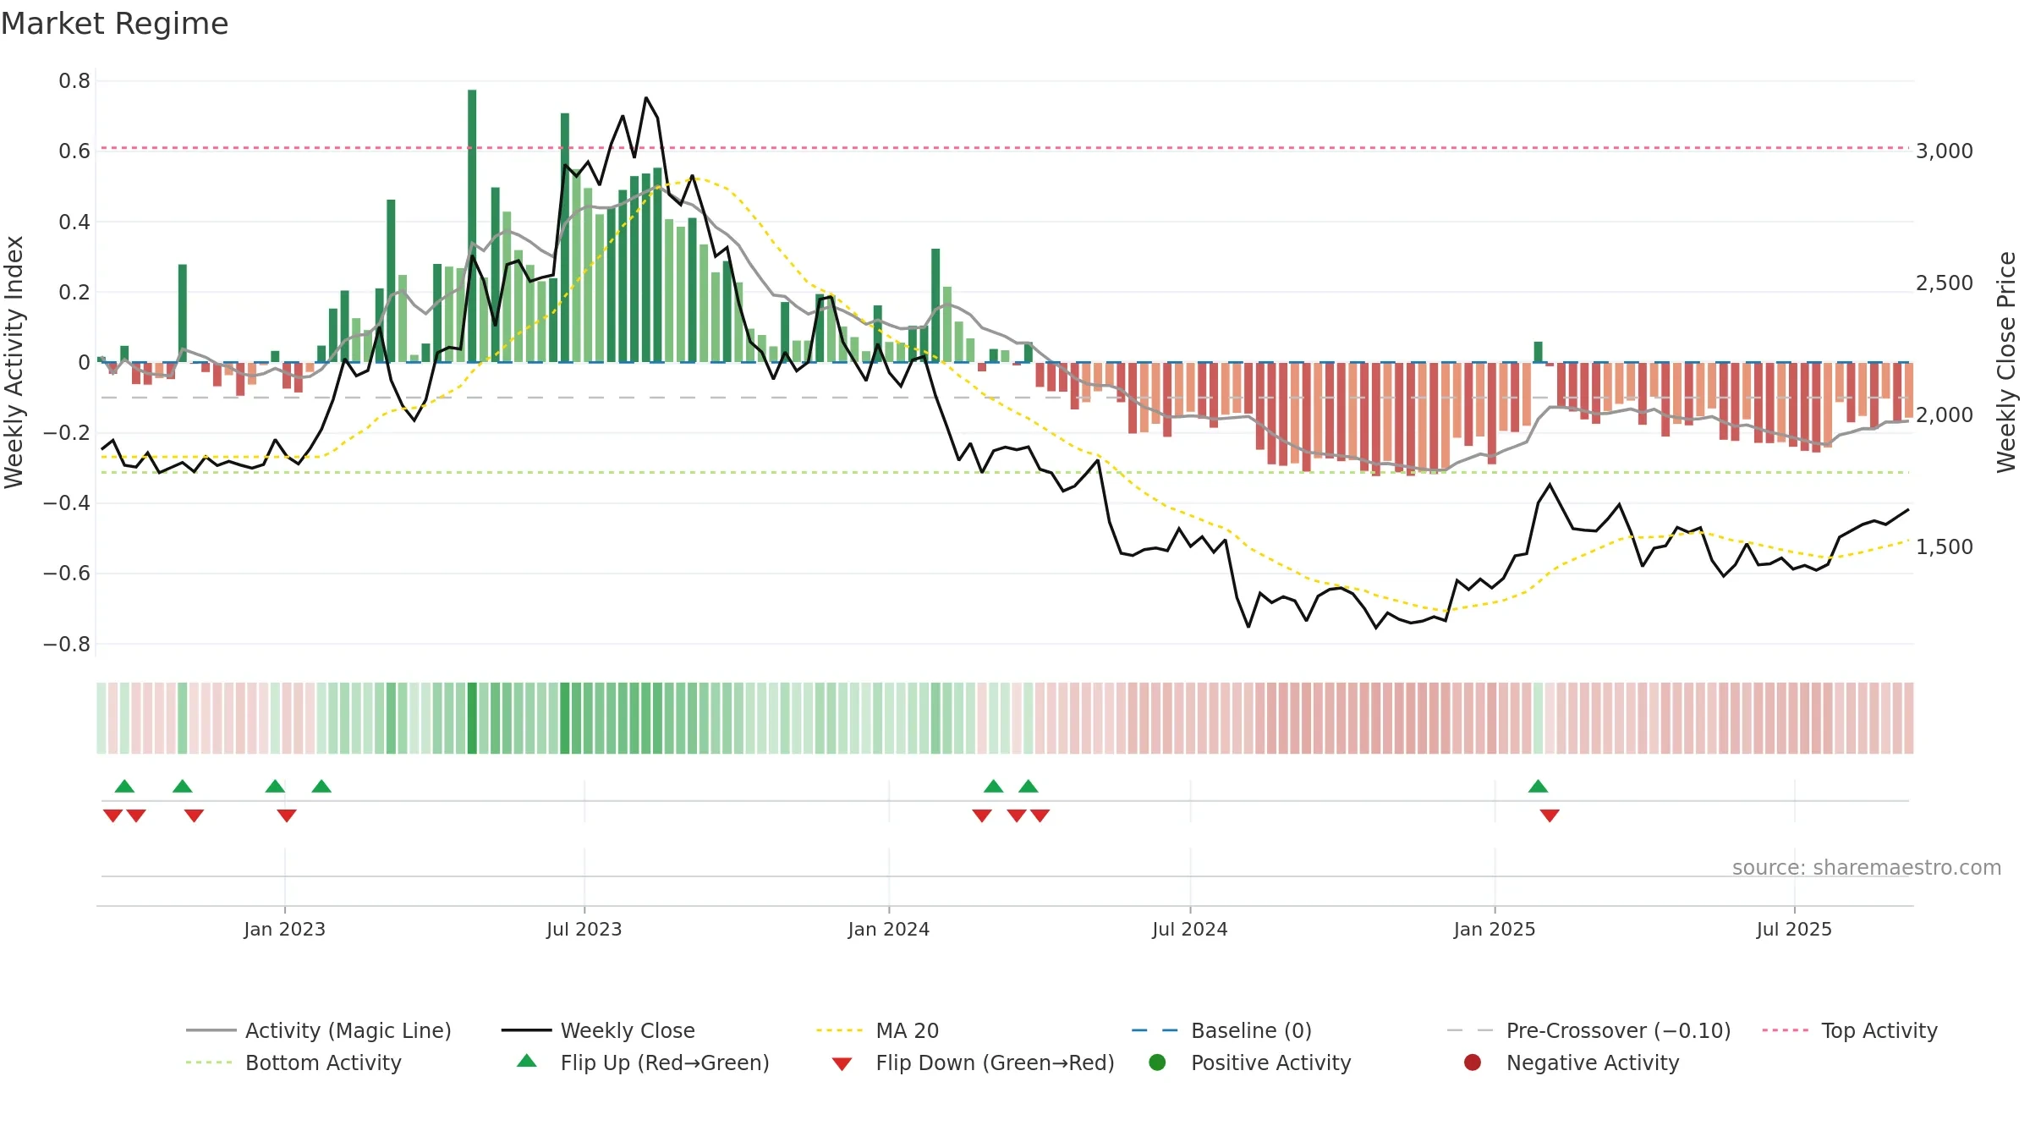Toggle the Flip Up (Red→Green) legend entry
Image resolution: width=2030 pixels, height=1142 pixels.
[643, 1062]
